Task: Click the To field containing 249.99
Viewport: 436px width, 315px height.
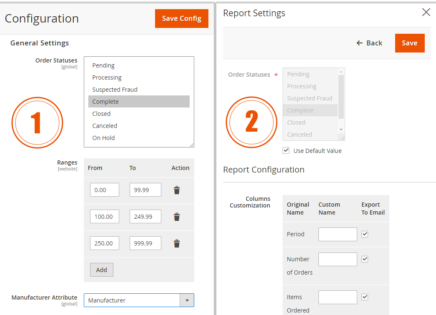Action: tap(145, 217)
